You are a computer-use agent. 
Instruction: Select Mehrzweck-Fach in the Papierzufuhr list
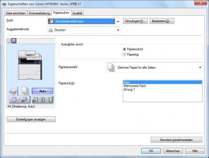[x=134, y=86]
